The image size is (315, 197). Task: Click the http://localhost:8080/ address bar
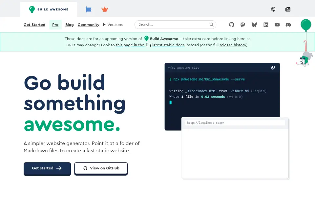pos(235,123)
